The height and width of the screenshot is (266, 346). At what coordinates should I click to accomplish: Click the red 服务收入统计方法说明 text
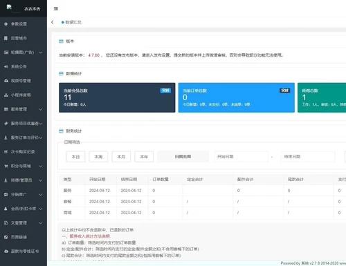pos(90,236)
